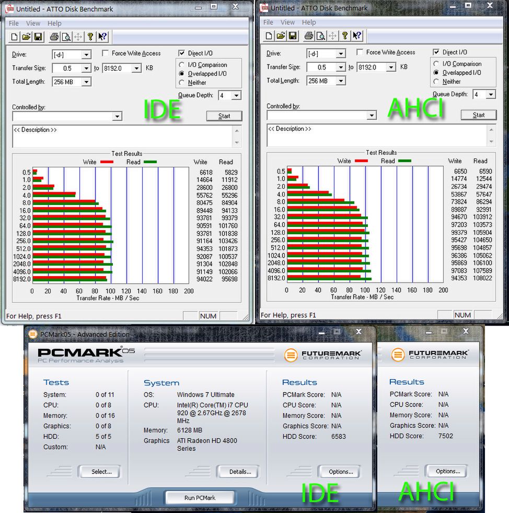Viewport: 509px width, 513px height.
Task: Click the move arrows icon in AHCI ATTO toolbar
Action: tap(332, 36)
